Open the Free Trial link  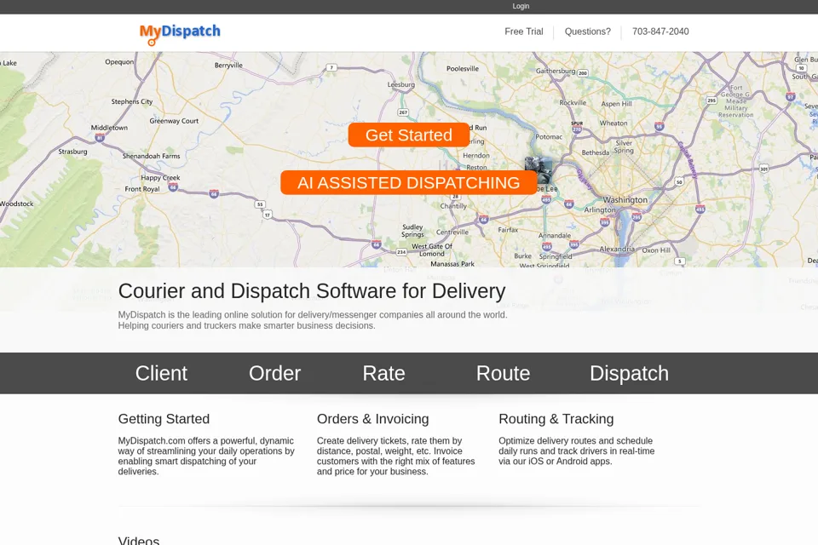point(524,32)
